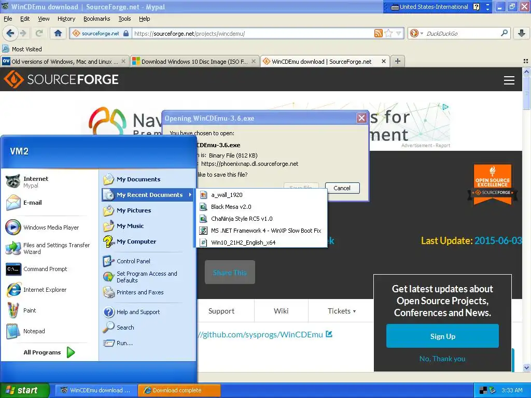
Task: Open the RSS feed icon in the address bar
Action: (x=378, y=33)
